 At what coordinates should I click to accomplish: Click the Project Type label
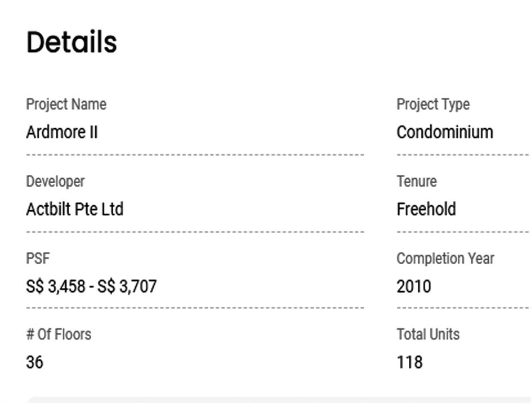click(433, 105)
